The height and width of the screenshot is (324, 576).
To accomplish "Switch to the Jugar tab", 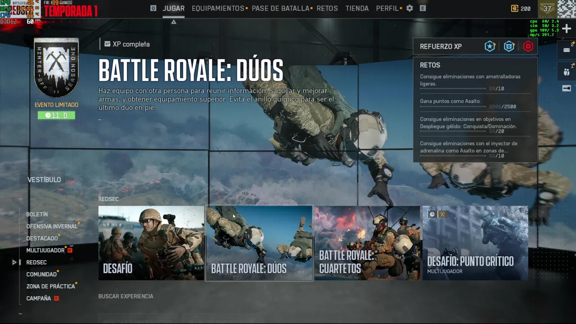I will point(173,9).
